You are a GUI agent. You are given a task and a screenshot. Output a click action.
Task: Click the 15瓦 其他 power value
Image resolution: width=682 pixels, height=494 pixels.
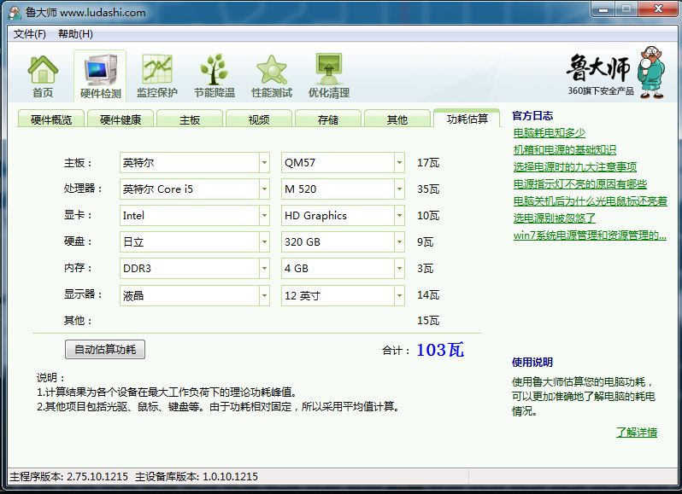point(428,321)
